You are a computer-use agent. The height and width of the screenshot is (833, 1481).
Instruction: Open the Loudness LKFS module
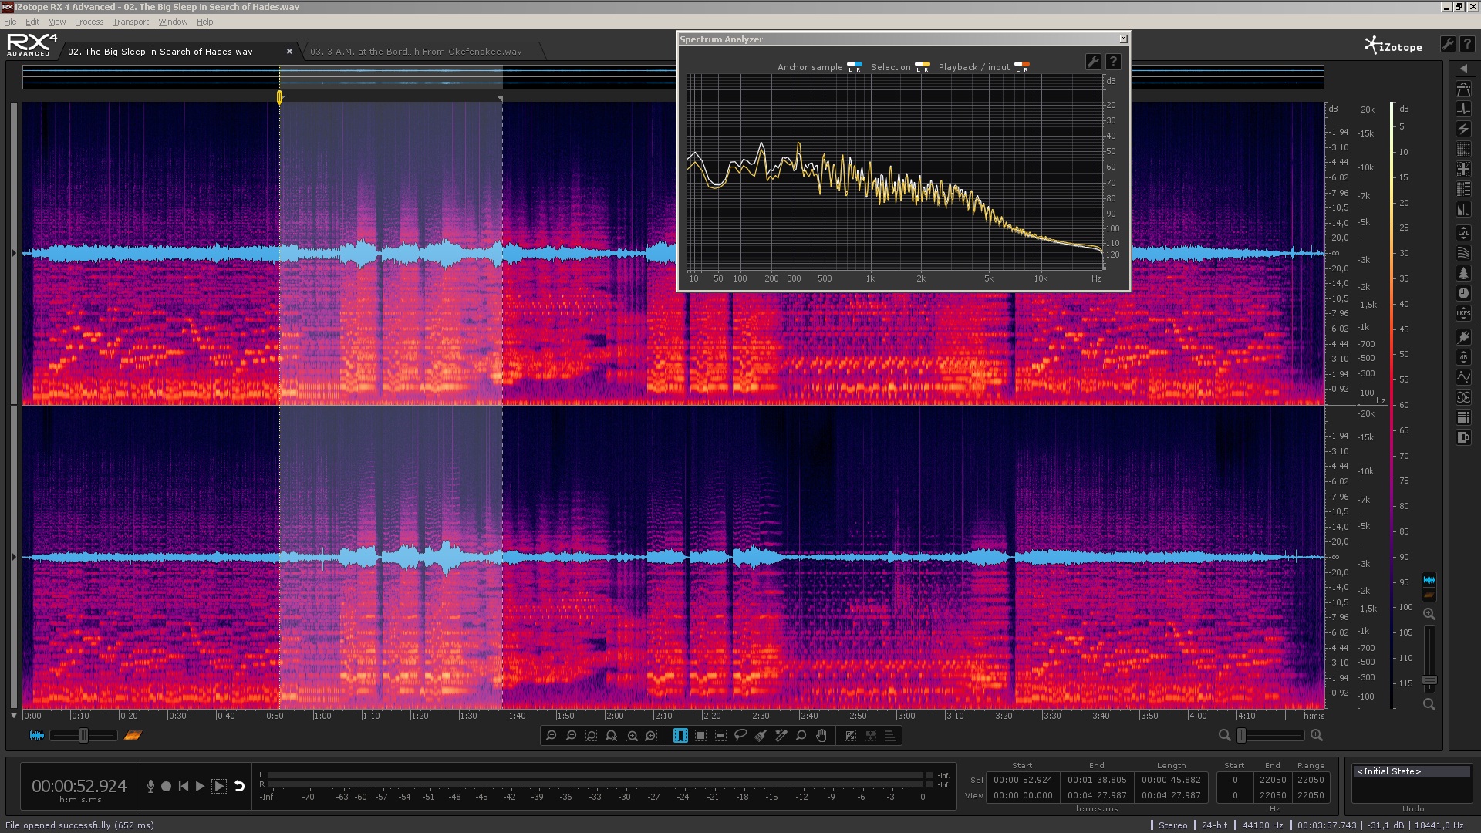click(1463, 314)
